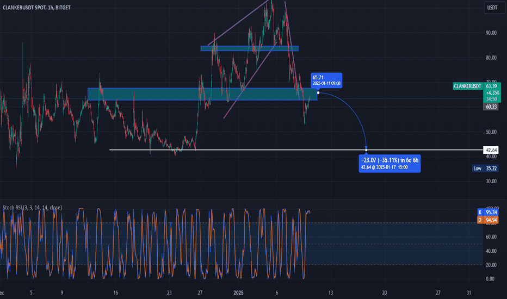Click the 30.00 price axis label
Screen dimensions: 507x299
[x=491, y=182]
